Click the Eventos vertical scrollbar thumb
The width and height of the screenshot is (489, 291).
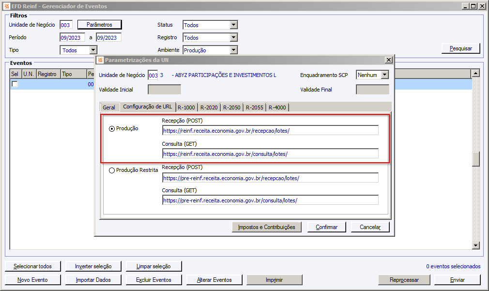(x=475, y=159)
